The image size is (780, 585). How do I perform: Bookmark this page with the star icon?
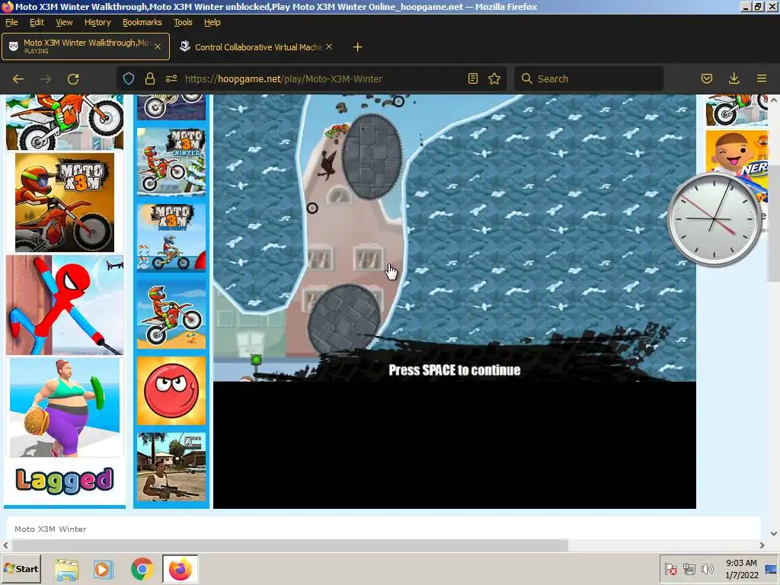[494, 78]
